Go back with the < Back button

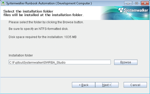pos(83,85)
